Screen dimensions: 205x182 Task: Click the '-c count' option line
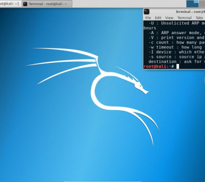click(177, 42)
